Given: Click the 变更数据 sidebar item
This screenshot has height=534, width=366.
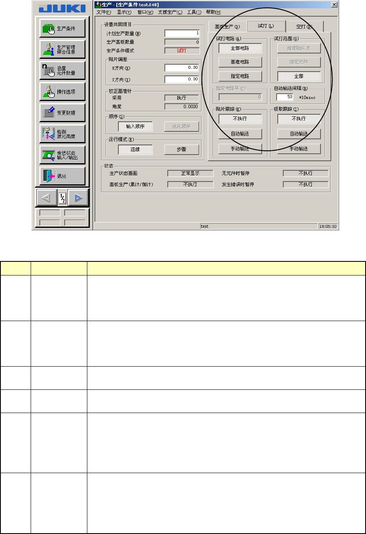Looking at the screenshot, I should point(63,113).
